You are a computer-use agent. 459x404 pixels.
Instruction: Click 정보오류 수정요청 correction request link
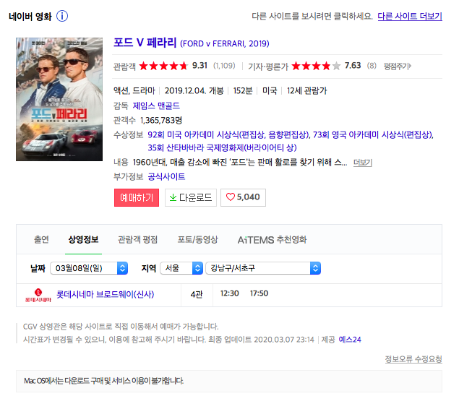[x=413, y=359]
